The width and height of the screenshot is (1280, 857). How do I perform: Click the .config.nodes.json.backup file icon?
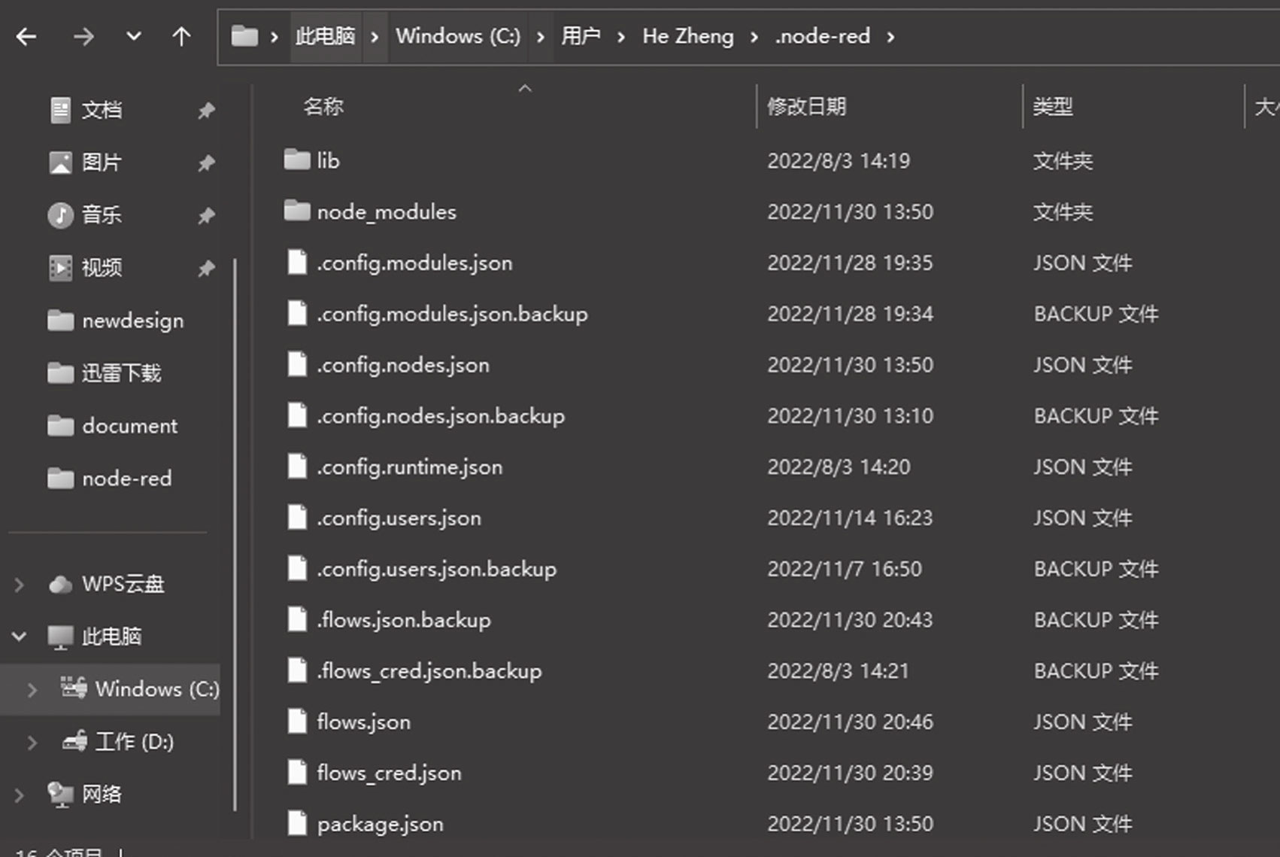(298, 415)
